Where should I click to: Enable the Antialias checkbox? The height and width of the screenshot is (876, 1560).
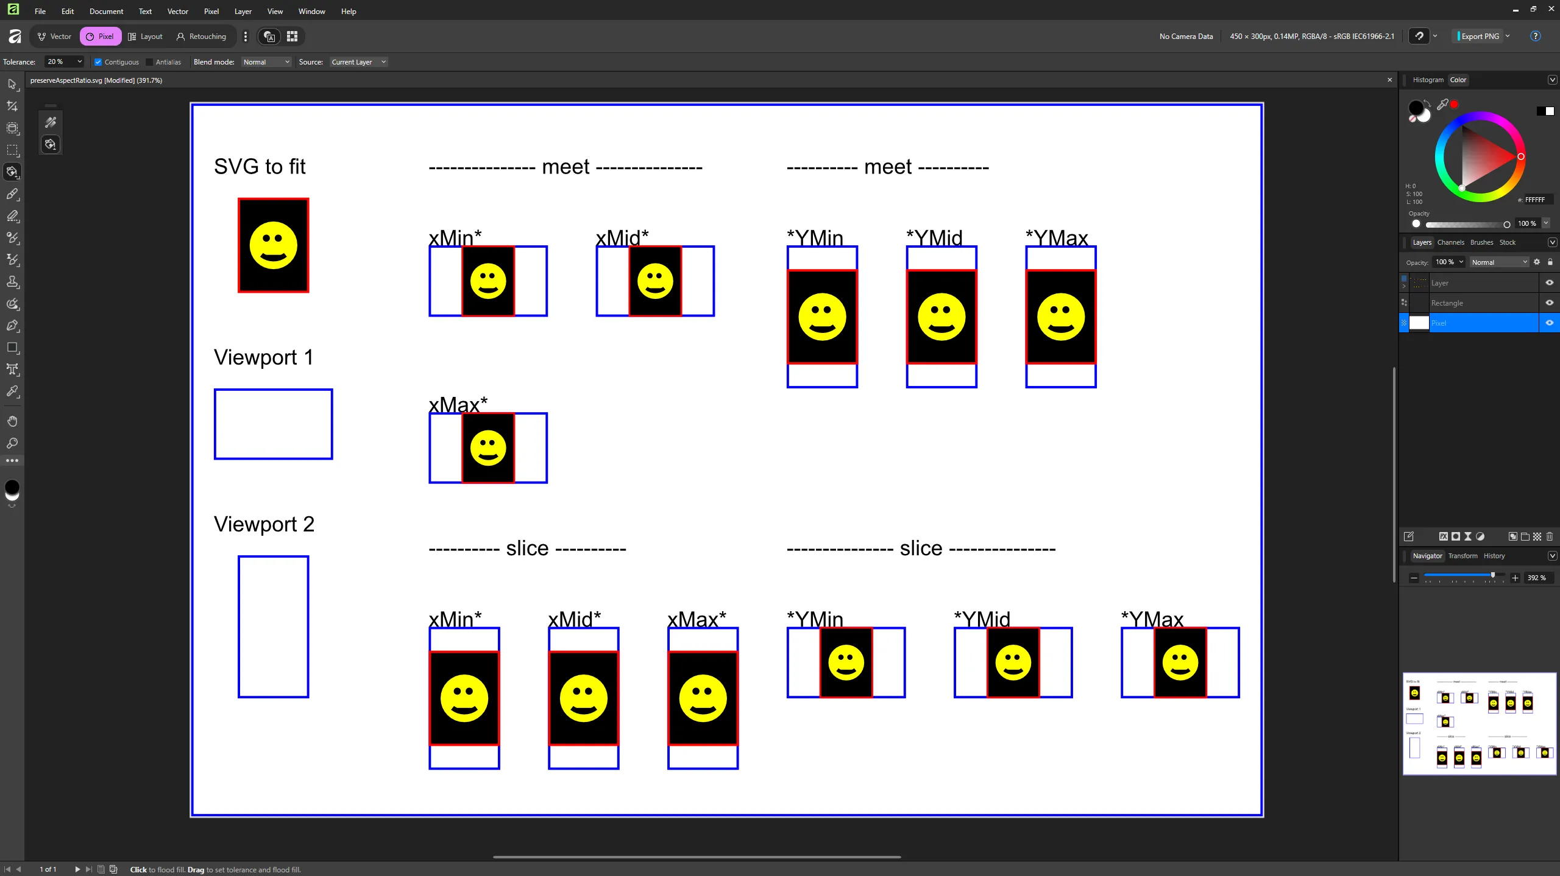pos(149,62)
